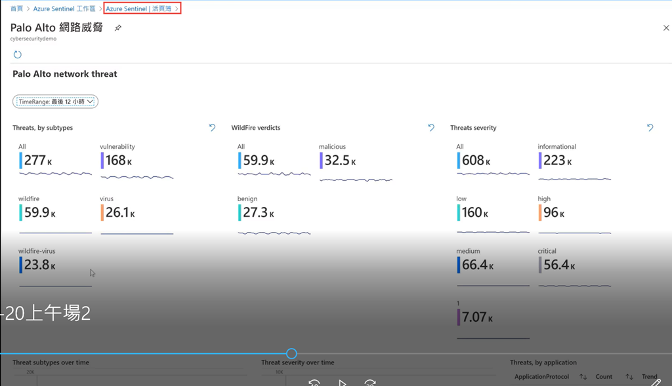Select the informational 223K tile

575,162
